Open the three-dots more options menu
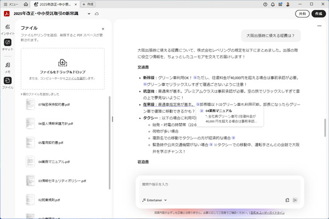 point(319,25)
